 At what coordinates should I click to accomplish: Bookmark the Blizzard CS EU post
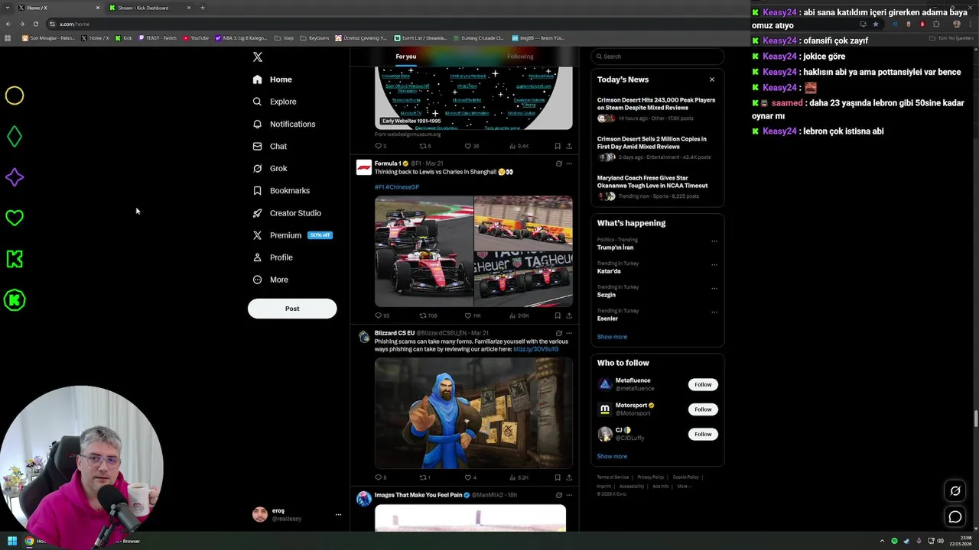coord(558,477)
